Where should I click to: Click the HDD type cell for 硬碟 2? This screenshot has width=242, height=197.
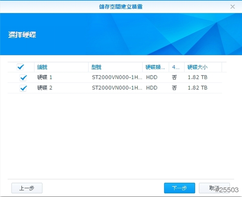pyautogui.click(x=152, y=88)
